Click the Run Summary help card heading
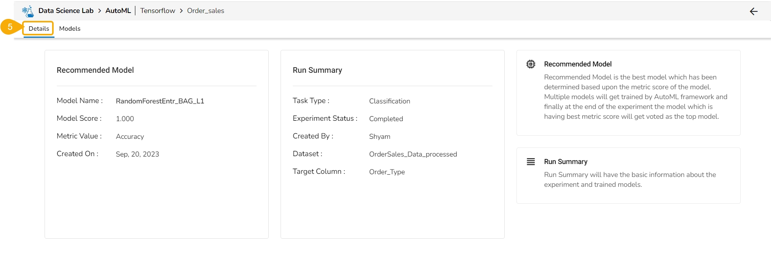 (x=565, y=162)
